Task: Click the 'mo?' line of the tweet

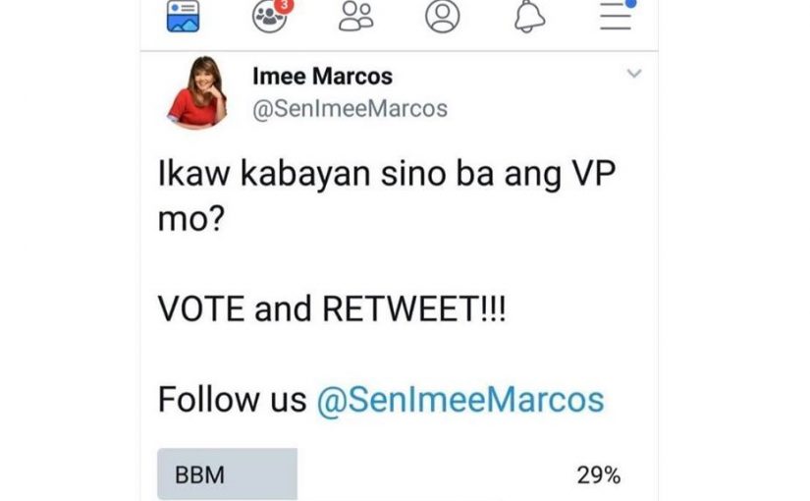Action: pos(191,219)
